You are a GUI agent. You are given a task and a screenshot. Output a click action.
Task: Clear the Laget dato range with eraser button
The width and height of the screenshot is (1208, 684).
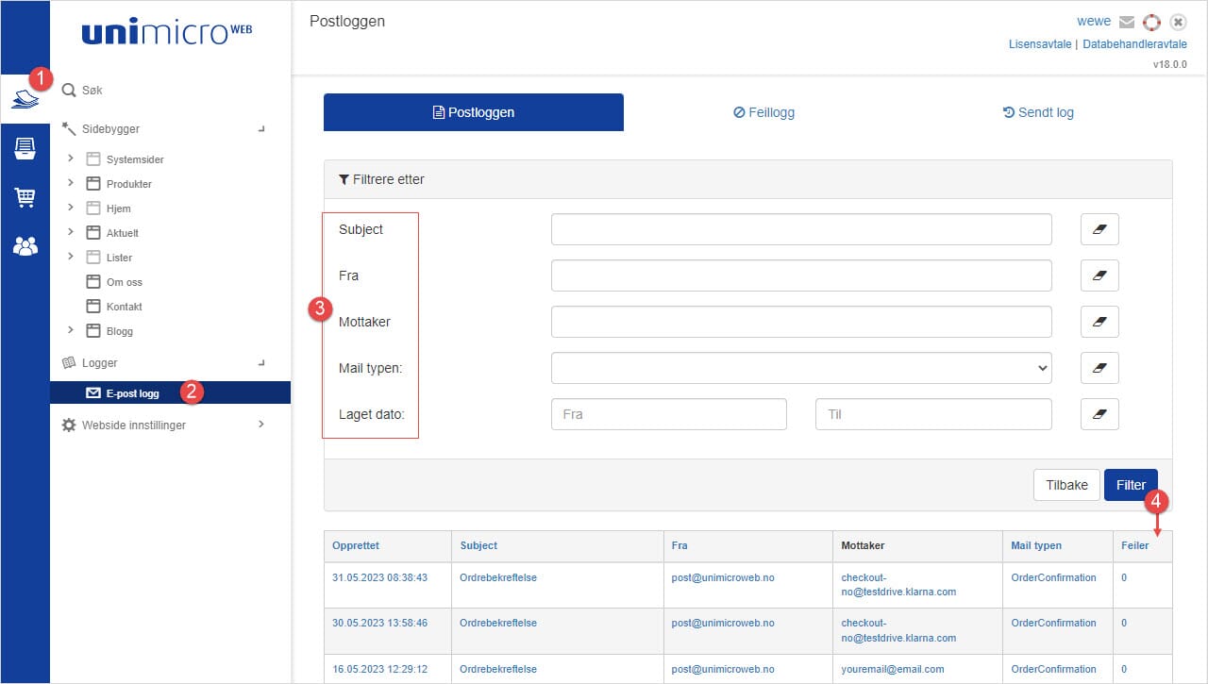click(1099, 414)
